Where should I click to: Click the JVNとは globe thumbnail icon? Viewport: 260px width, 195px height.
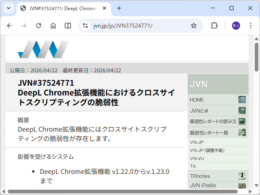tap(242, 110)
